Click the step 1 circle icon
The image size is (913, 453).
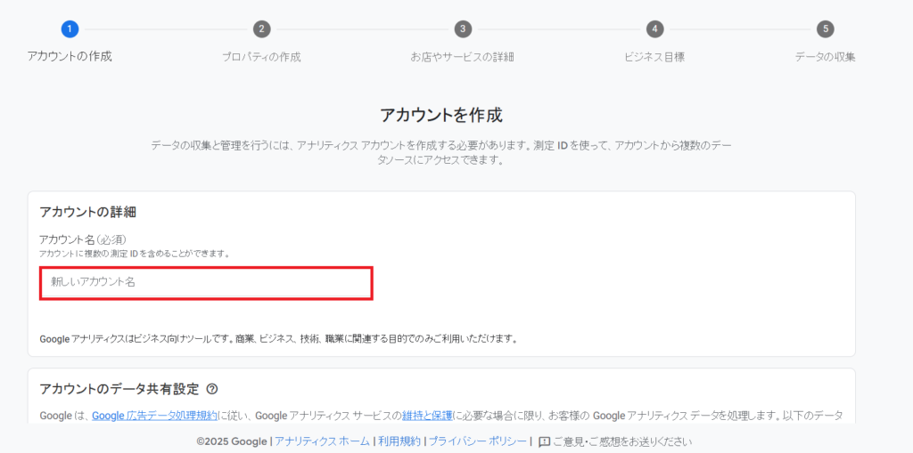70,29
